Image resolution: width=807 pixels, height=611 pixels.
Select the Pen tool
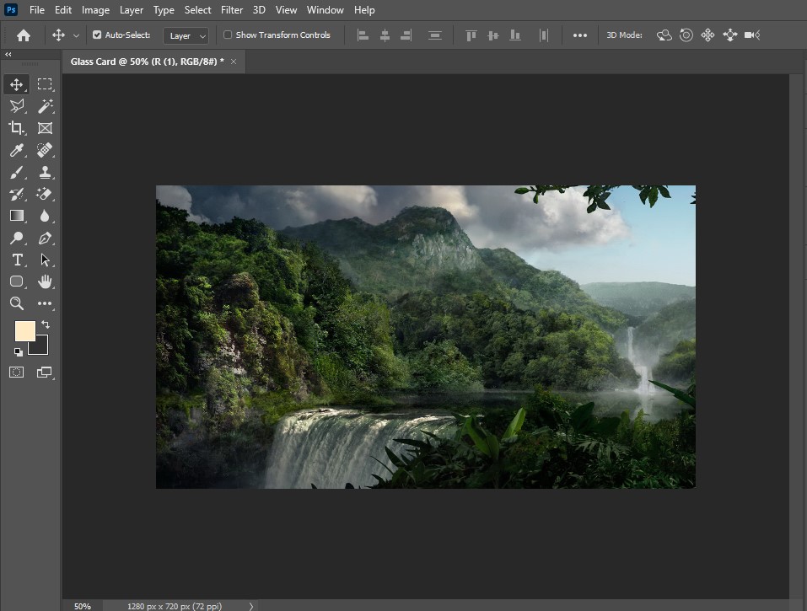pos(45,239)
